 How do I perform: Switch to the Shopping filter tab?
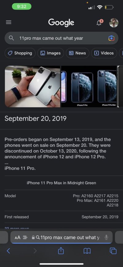click(20, 53)
